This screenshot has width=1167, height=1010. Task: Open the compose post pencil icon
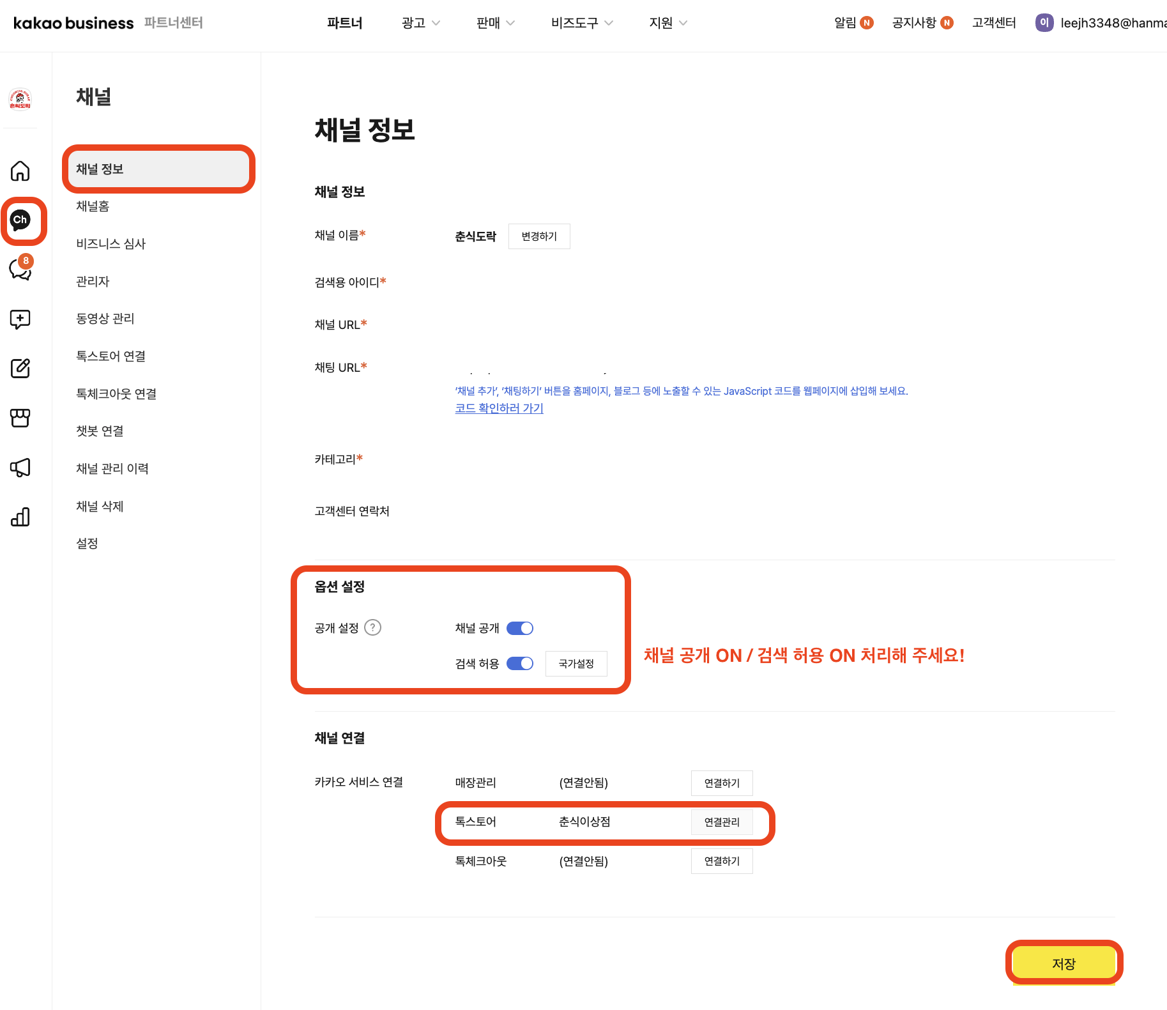[x=20, y=368]
